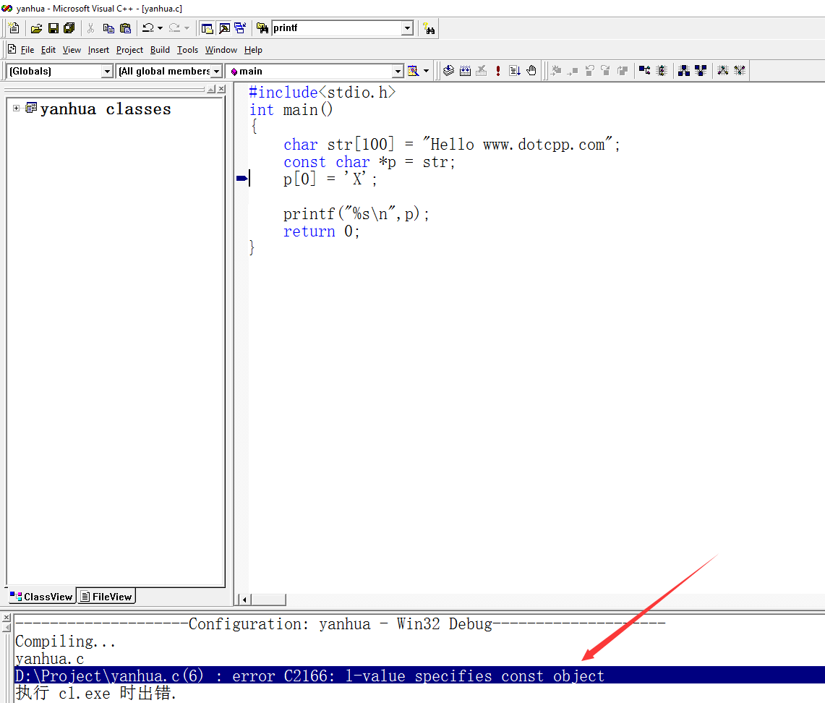Click the Save floppy disk icon
Image resolution: width=825 pixels, height=703 pixels.
(53, 28)
